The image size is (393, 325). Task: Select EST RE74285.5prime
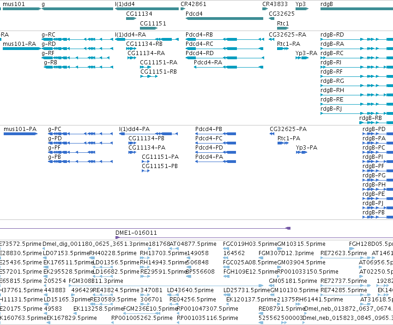click(x=344, y=290)
